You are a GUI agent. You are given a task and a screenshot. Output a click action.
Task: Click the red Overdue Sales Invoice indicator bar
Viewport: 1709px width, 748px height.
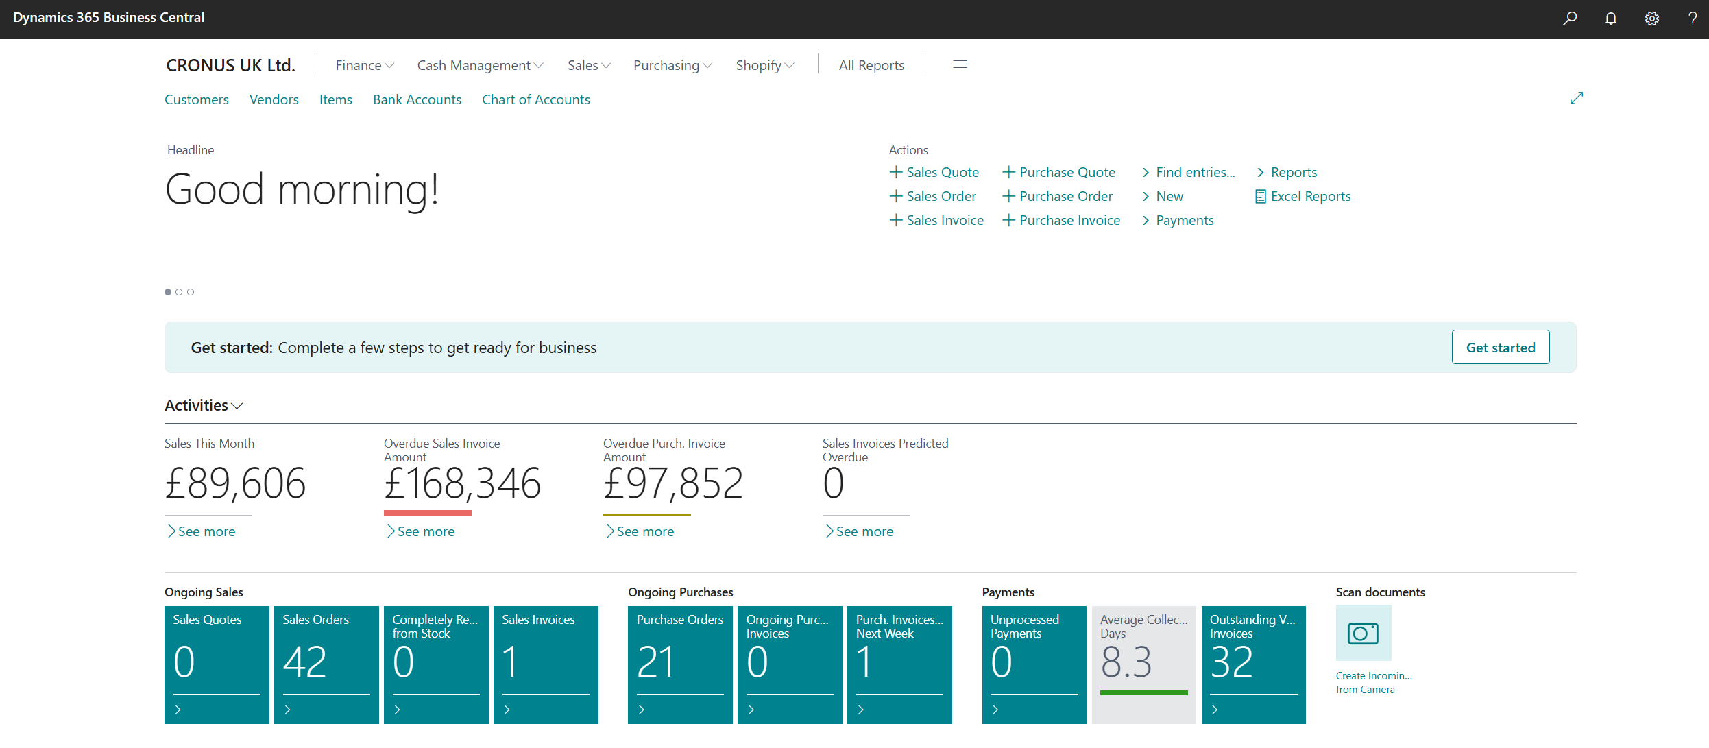[427, 512]
